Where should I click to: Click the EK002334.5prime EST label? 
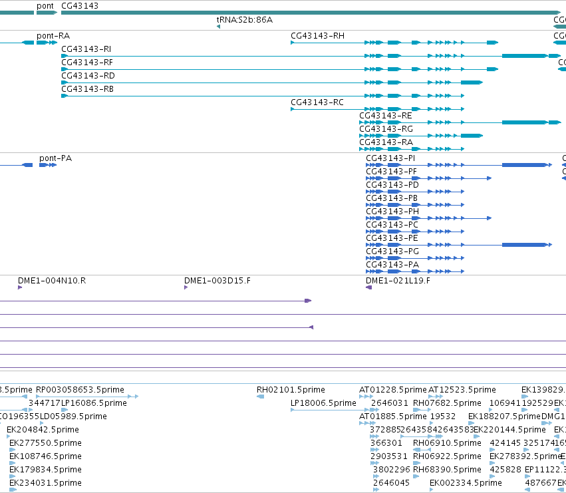466,483
